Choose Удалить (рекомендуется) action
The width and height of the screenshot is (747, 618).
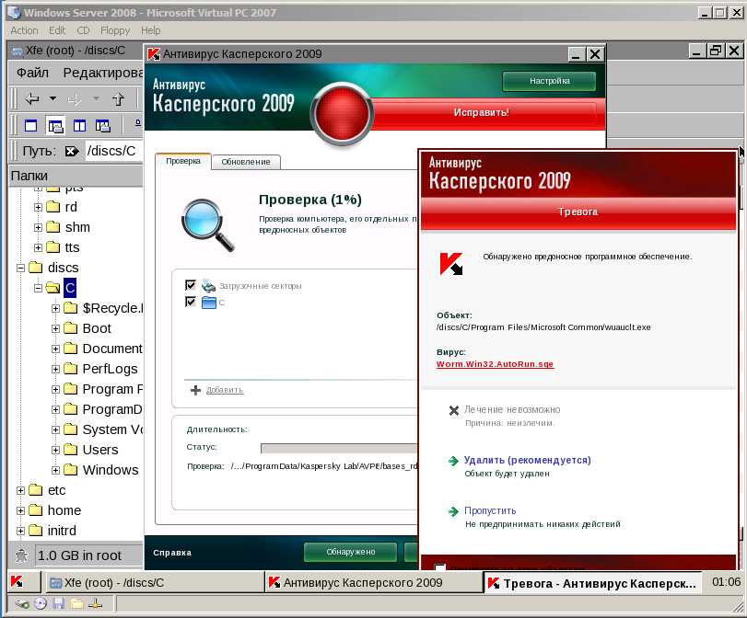tap(528, 460)
